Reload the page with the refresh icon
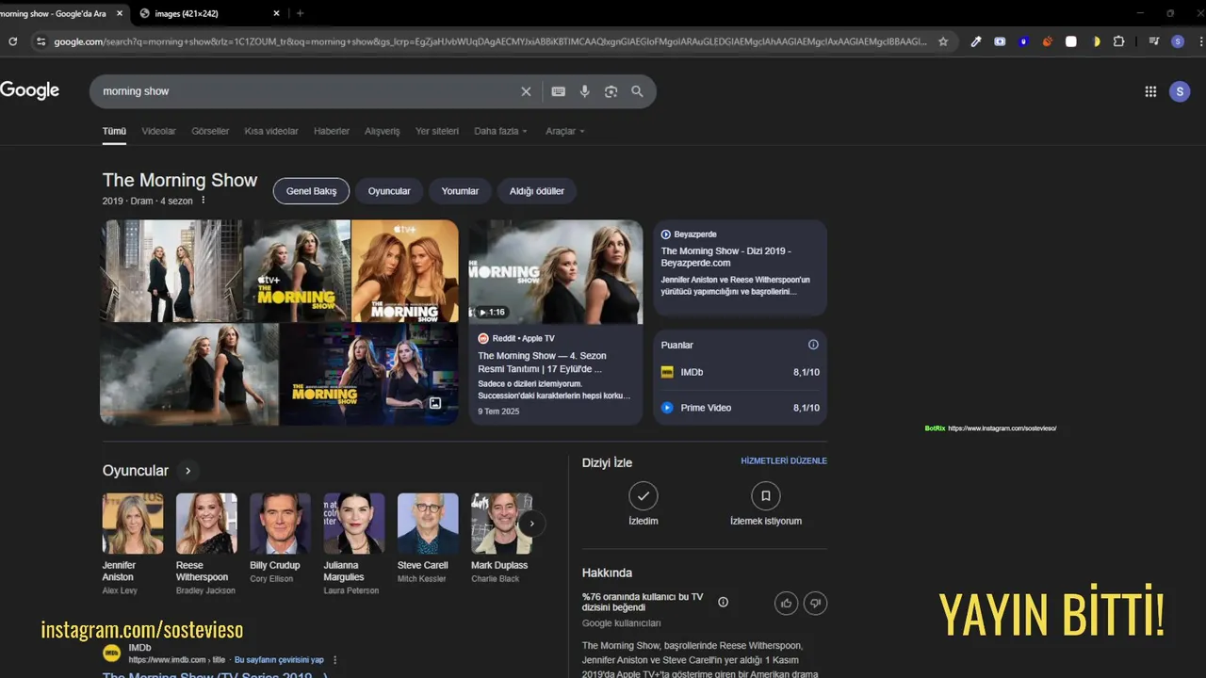Screen dimensions: 1206x678 [x=12, y=41]
